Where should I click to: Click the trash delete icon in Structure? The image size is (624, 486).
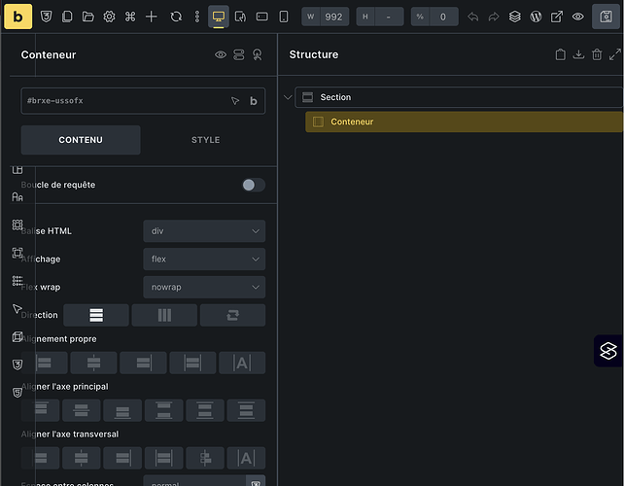pyautogui.click(x=597, y=54)
